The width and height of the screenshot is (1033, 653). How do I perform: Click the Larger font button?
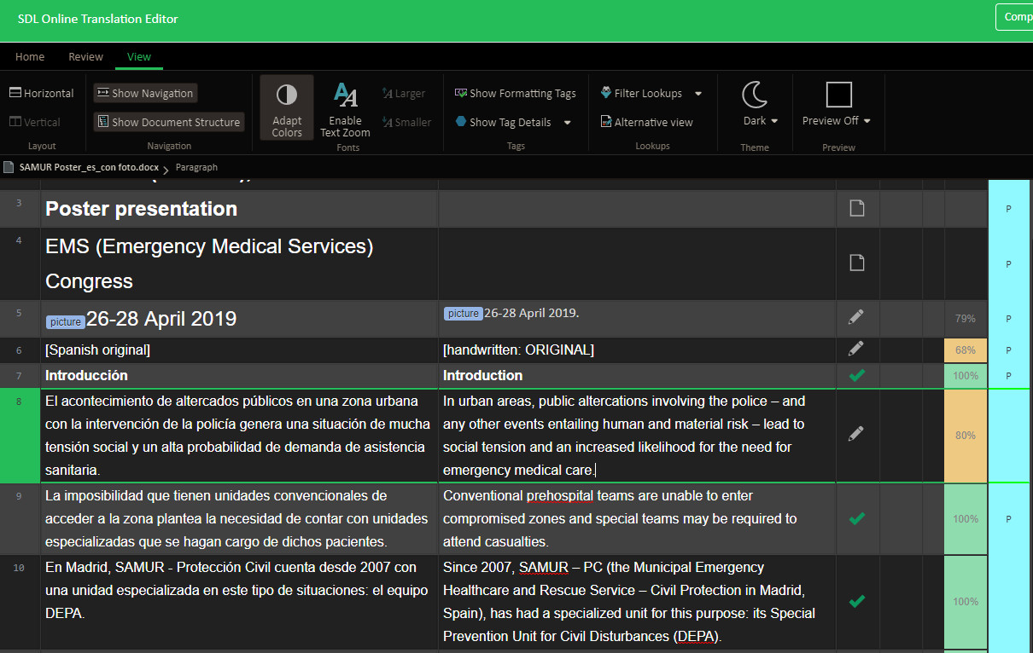(404, 93)
